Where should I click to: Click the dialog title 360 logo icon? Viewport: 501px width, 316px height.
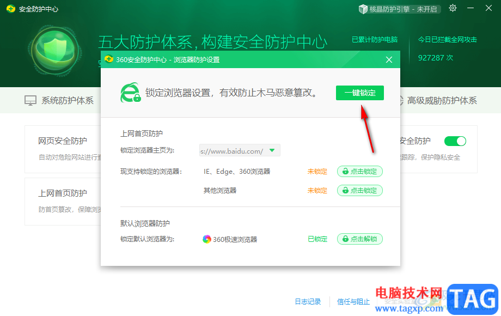point(109,59)
